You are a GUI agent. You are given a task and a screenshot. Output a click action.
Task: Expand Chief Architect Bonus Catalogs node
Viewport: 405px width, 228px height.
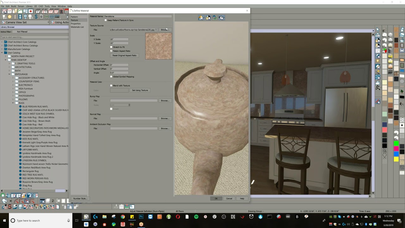click(2, 46)
